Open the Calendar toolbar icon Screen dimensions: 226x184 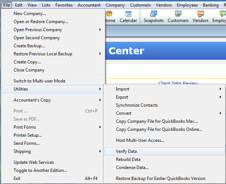(x=128, y=17)
